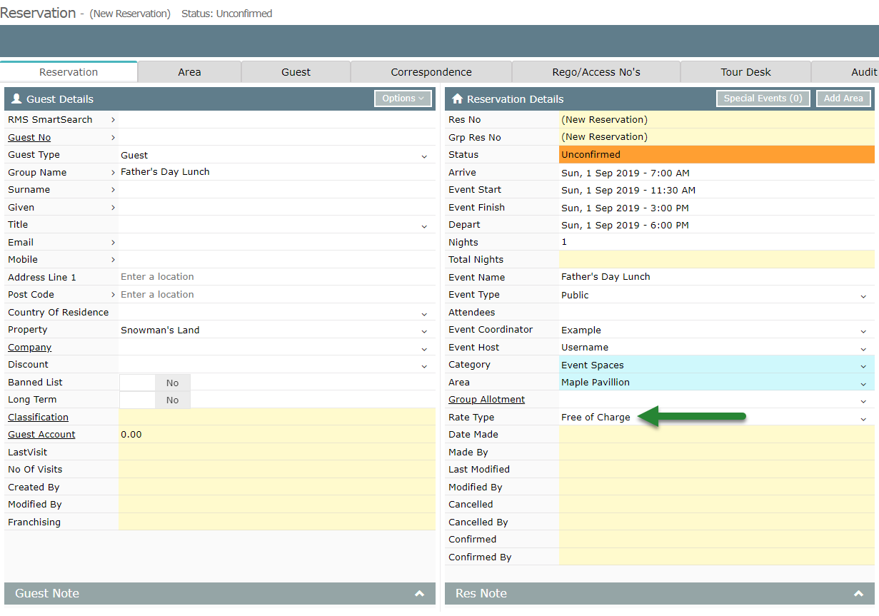Click the Group Name lookup arrow
Image resolution: width=879 pixels, height=616 pixels.
click(113, 173)
